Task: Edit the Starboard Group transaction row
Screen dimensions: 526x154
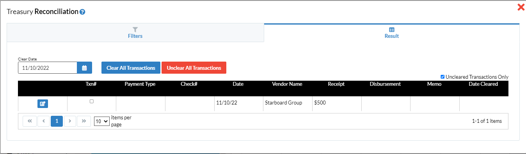Action: coord(43,104)
